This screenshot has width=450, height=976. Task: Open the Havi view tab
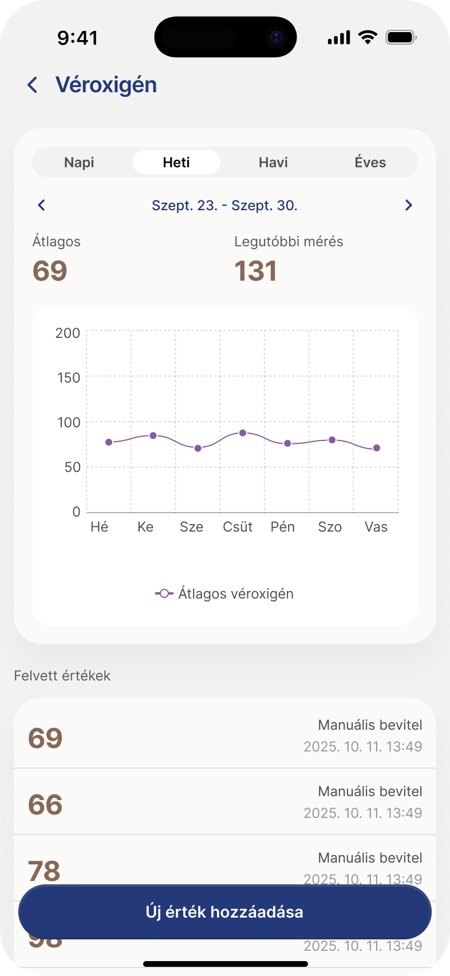[273, 163]
